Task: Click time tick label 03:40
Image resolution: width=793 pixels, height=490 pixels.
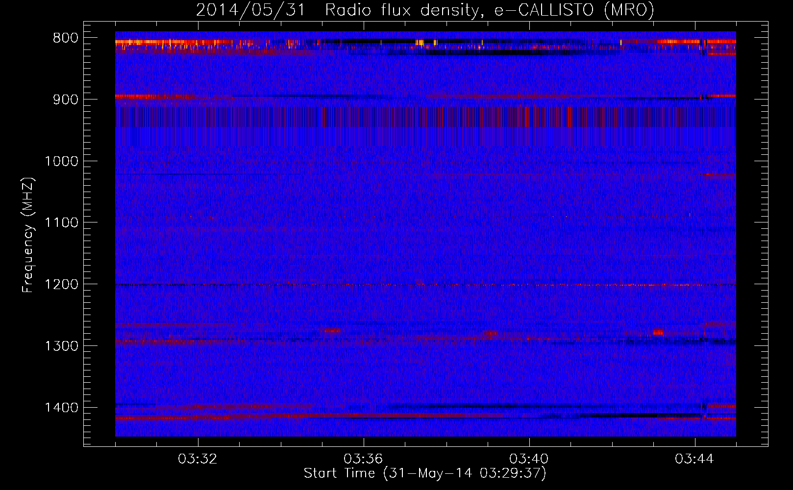Action: 529,459
